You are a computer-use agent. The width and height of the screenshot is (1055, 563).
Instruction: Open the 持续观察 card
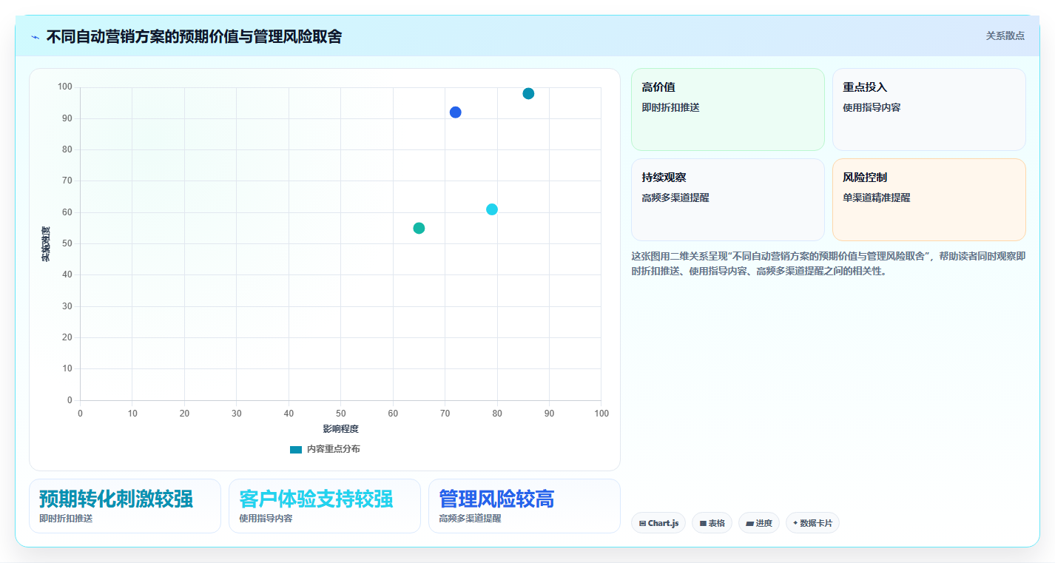click(x=727, y=200)
